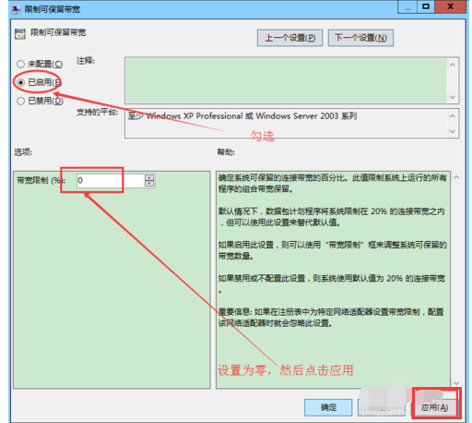Viewport: 472px width, 423px height.
Task: Click the 带宽限制 (%) value field
Action: pyautogui.click(x=111, y=181)
